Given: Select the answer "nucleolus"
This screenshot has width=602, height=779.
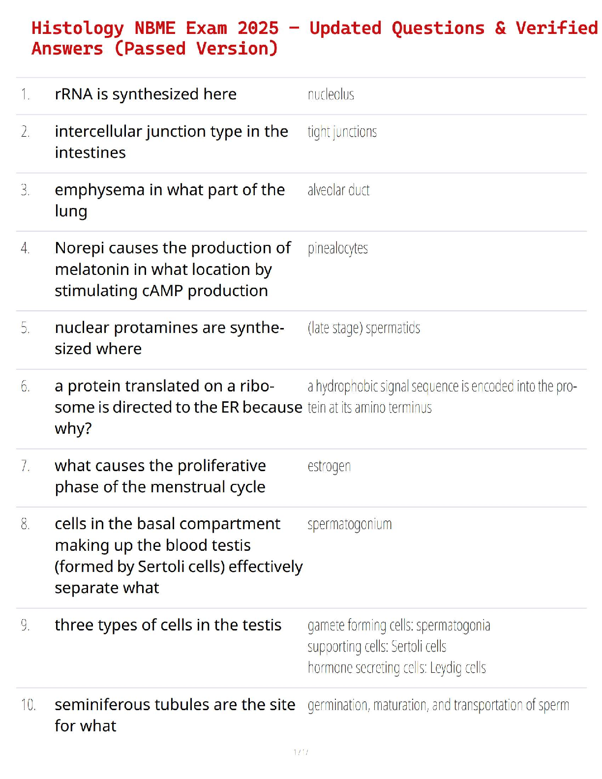Looking at the screenshot, I should (x=331, y=94).
